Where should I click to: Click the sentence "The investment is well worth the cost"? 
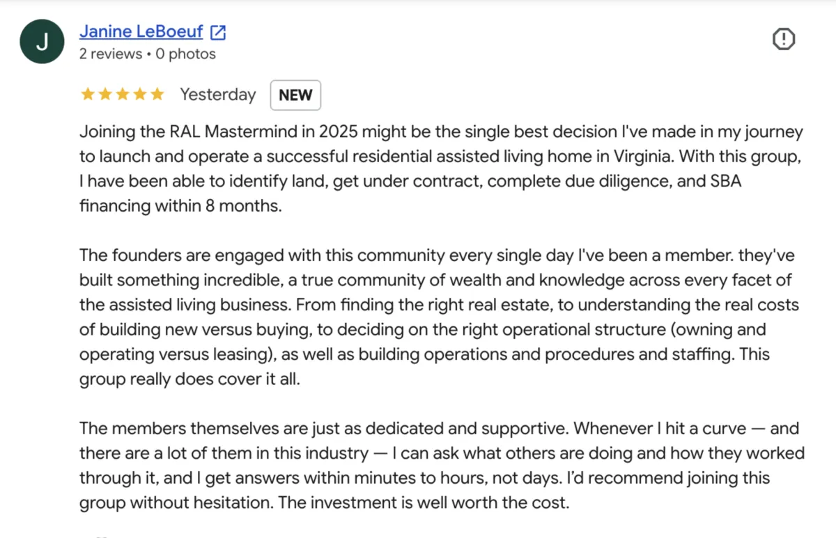pyautogui.click(x=424, y=503)
